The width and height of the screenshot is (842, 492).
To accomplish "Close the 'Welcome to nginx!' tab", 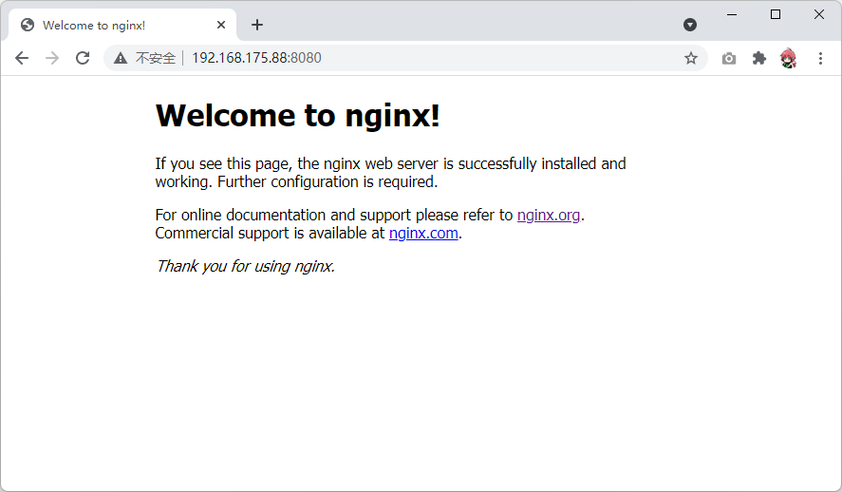I will point(222,25).
